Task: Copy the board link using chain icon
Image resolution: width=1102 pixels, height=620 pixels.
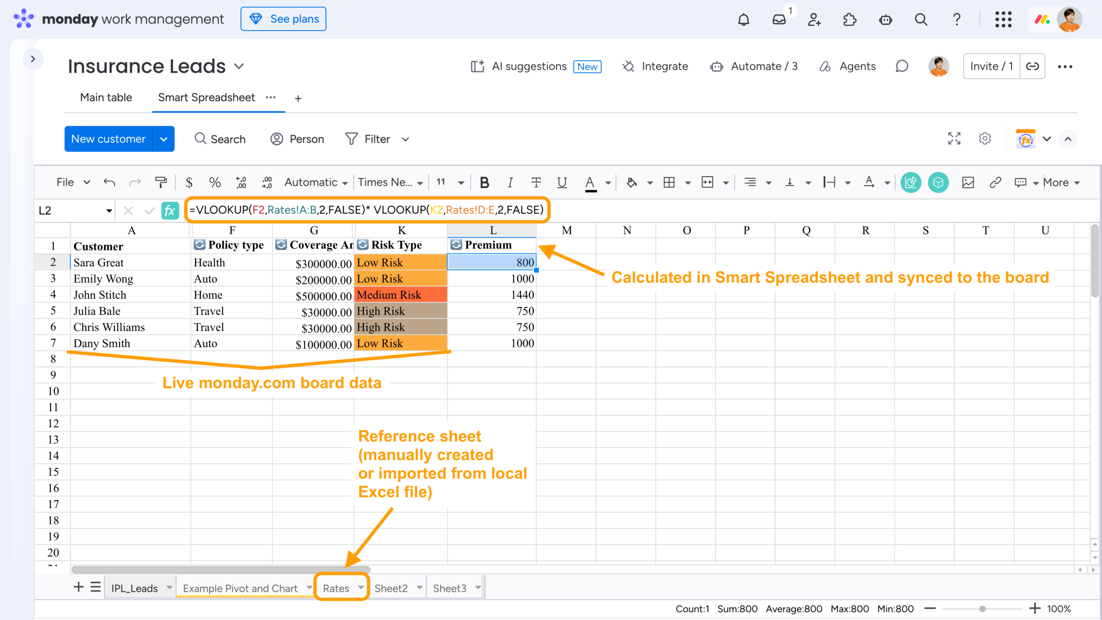Action: click(1033, 66)
